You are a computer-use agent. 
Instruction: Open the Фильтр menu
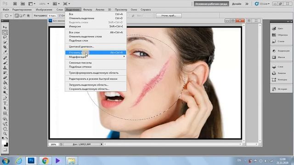click(x=88, y=10)
